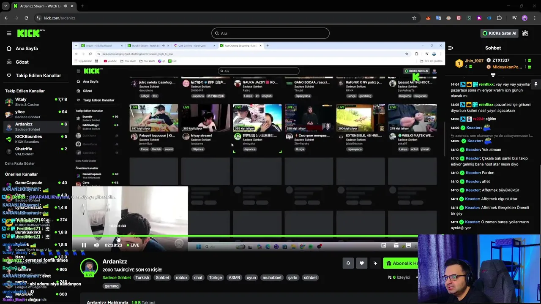Click stream title 2000 TAKİPÇİYE SON 93 KİŞİ

click(132, 270)
